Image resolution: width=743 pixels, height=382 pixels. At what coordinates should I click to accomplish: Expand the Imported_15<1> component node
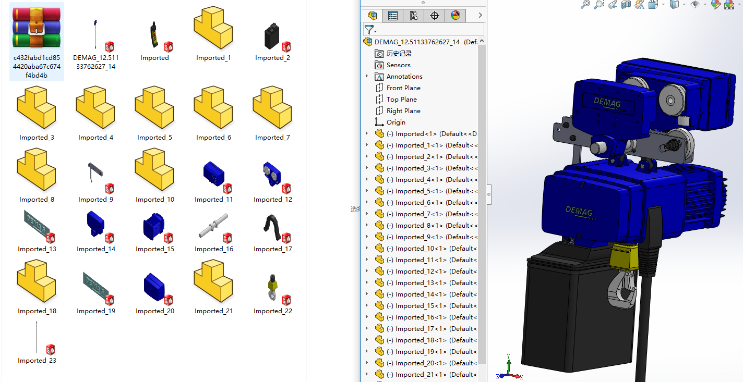point(367,305)
